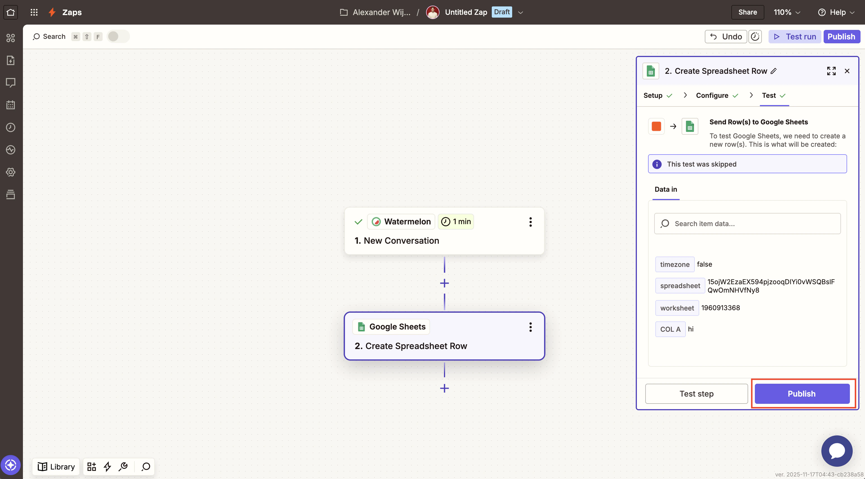Select the Watermelon New Conversation step card

[444, 231]
